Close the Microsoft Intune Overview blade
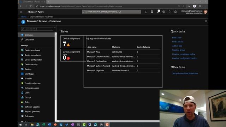 [206, 21]
